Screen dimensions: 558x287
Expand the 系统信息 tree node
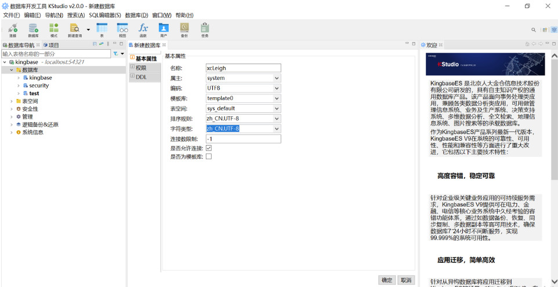pos(12,133)
